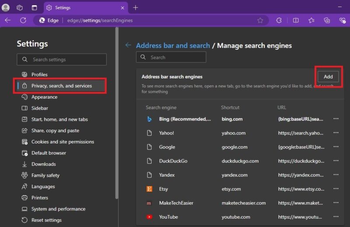The image size is (350, 227).
Task: Open the split screen icon
Action: pos(296,21)
